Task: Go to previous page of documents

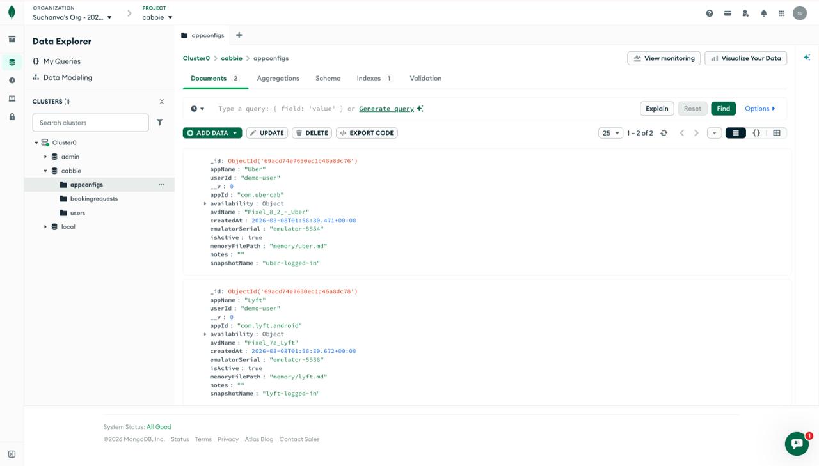Action: (682, 133)
